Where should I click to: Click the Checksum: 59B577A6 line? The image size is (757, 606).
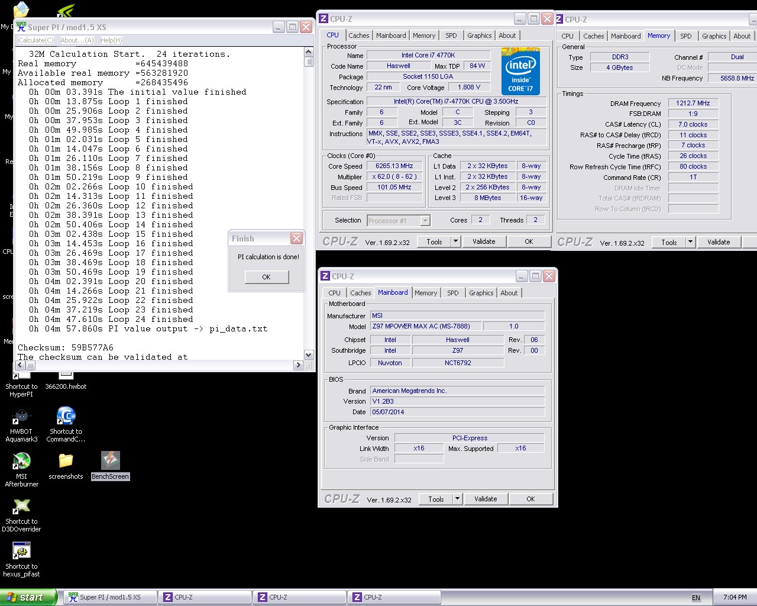pos(66,347)
